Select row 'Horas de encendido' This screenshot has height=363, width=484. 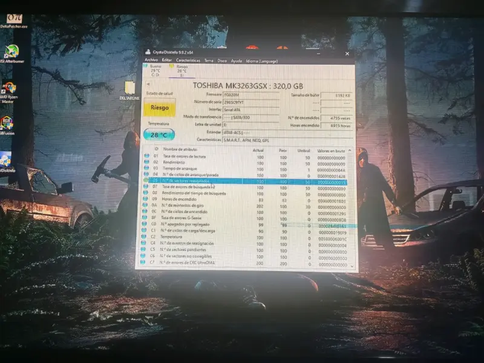246,200
